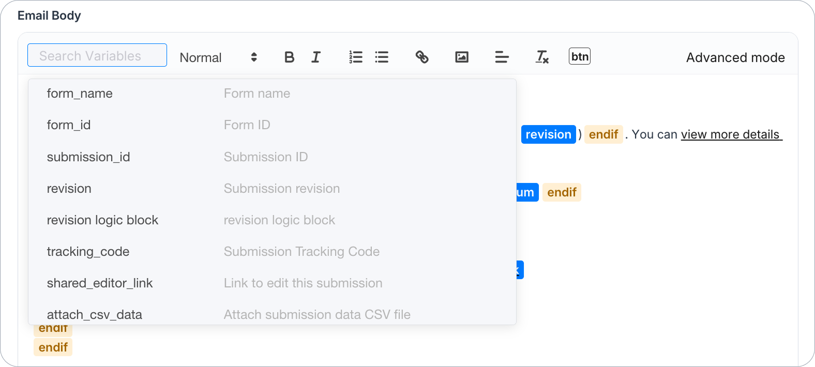The width and height of the screenshot is (815, 367).
Task: Focus the Search Variables field
Action: pyautogui.click(x=97, y=55)
